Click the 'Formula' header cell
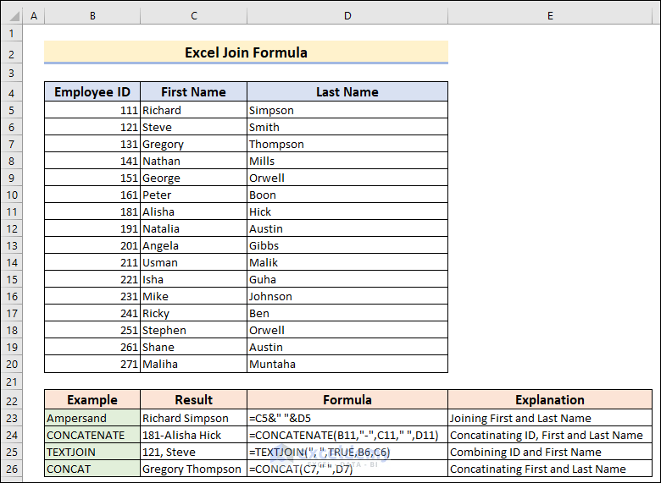Screen dimensions: 661x483 [347, 399]
